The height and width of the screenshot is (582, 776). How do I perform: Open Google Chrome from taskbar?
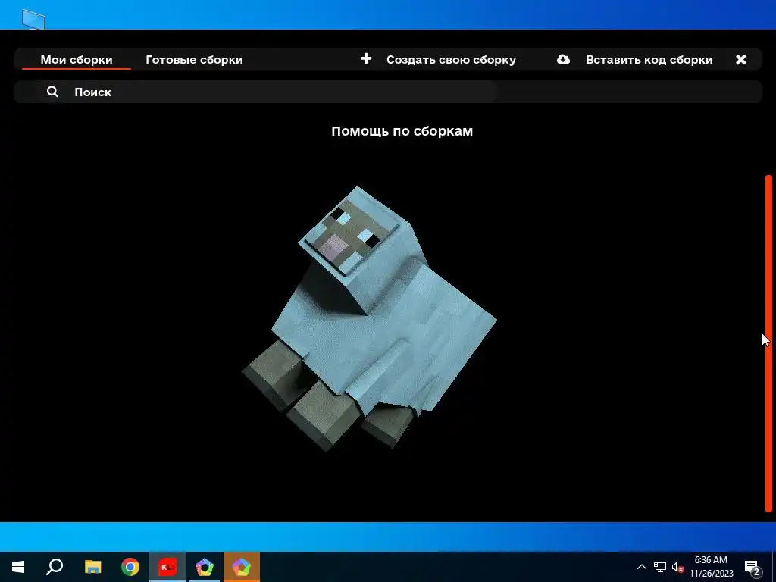click(x=130, y=567)
